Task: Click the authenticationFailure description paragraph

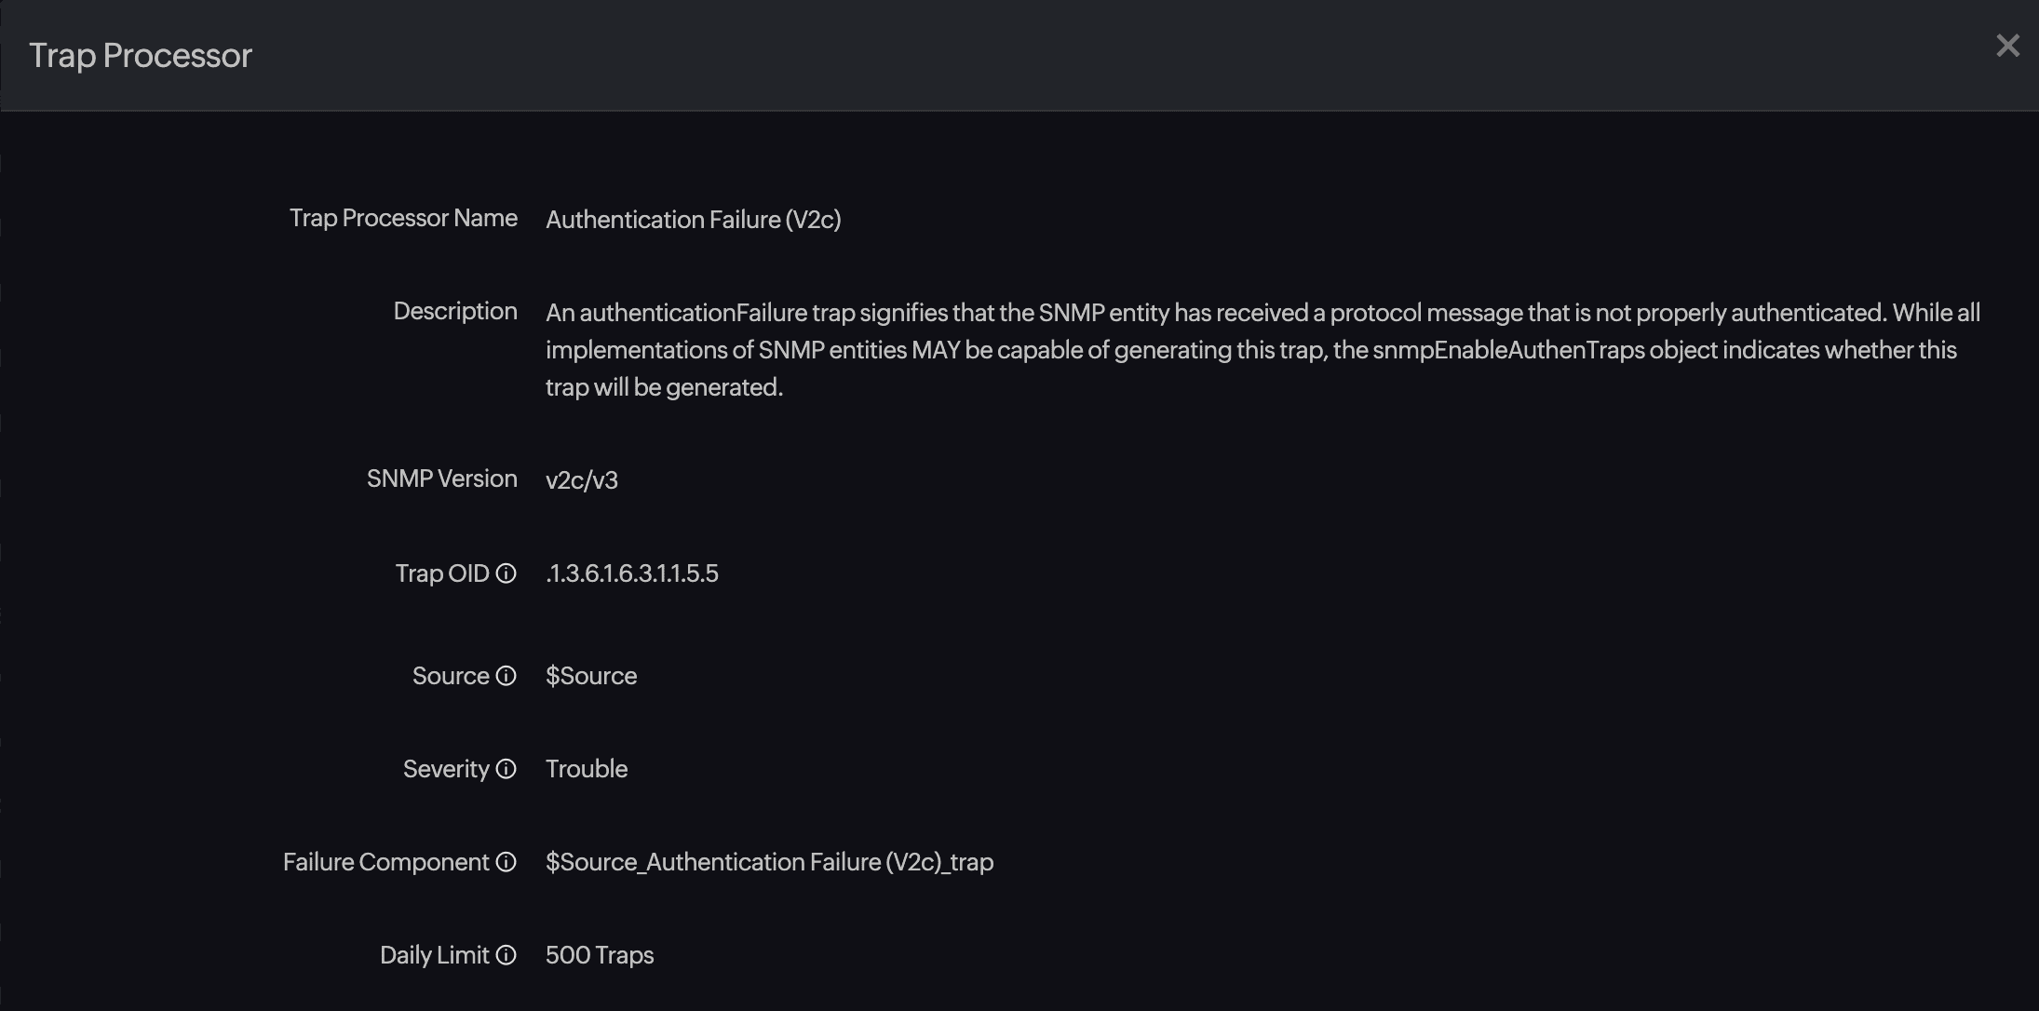Action: (1262, 350)
